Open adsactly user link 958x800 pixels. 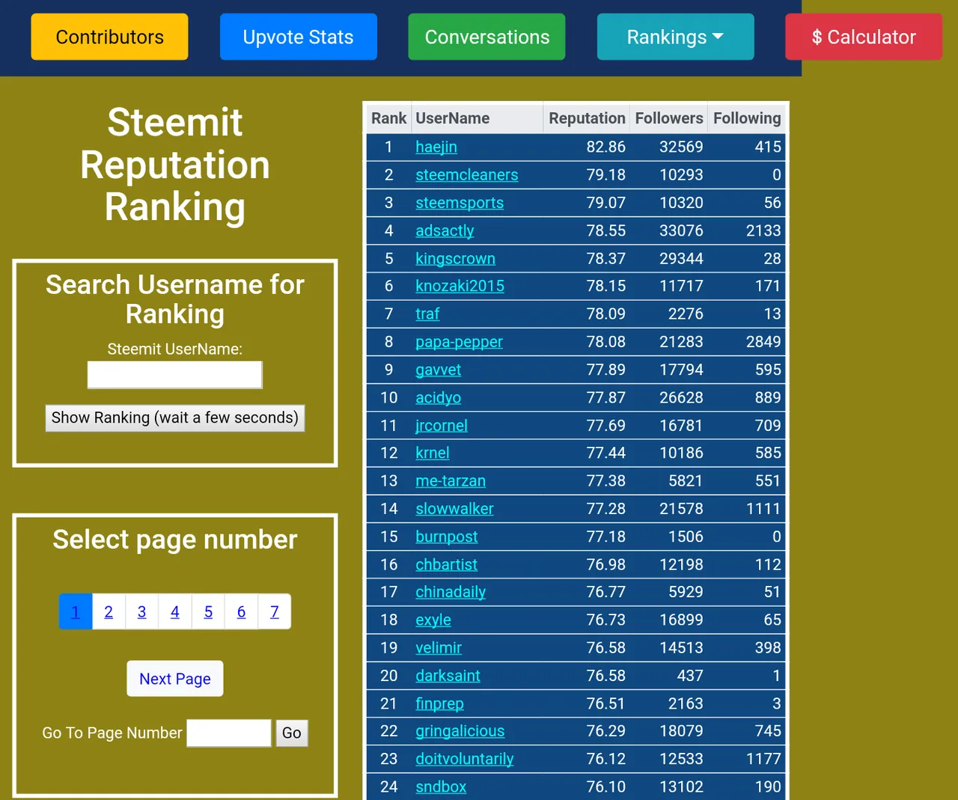[445, 230]
